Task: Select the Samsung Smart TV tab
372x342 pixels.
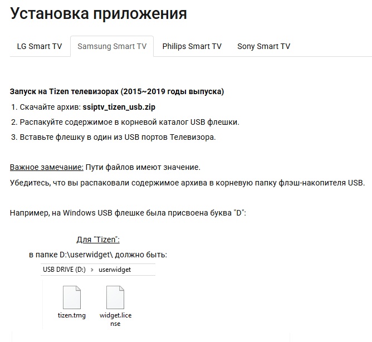Action: pyautogui.click(x=112, y=46)
